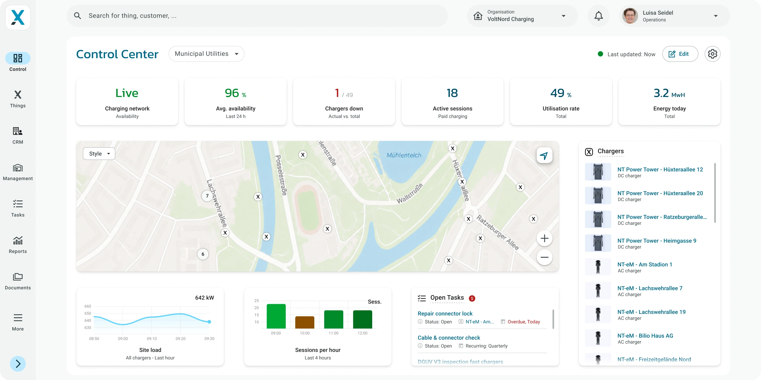The width and height of the screenshot is (761, 380).
Task: Open the Live charging network card
Action: [127, 101]
